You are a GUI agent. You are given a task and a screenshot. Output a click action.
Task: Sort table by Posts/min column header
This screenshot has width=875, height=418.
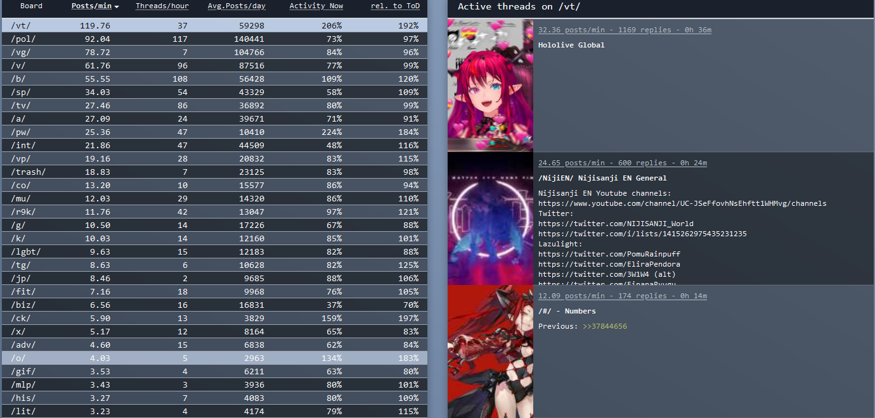point(91,6)
